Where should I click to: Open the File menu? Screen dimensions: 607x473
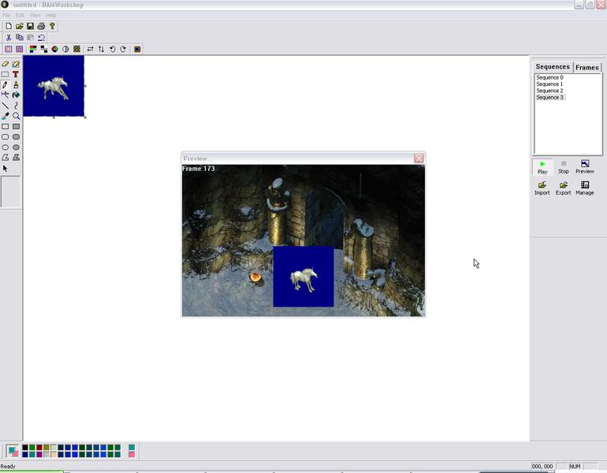[x=6, y=15]
